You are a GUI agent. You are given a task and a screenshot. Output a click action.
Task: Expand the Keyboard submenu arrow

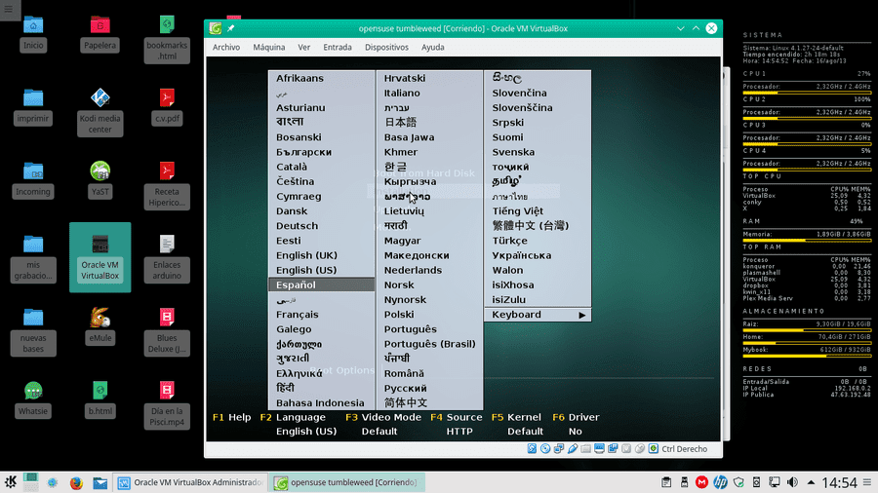tap(582, 316)
